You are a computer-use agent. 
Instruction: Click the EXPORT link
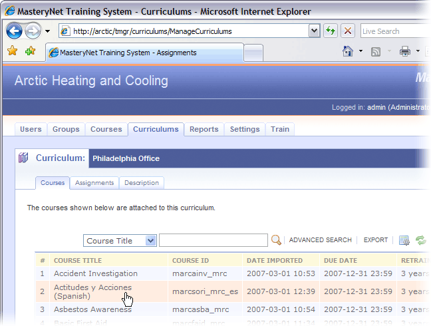click(376, 240)
